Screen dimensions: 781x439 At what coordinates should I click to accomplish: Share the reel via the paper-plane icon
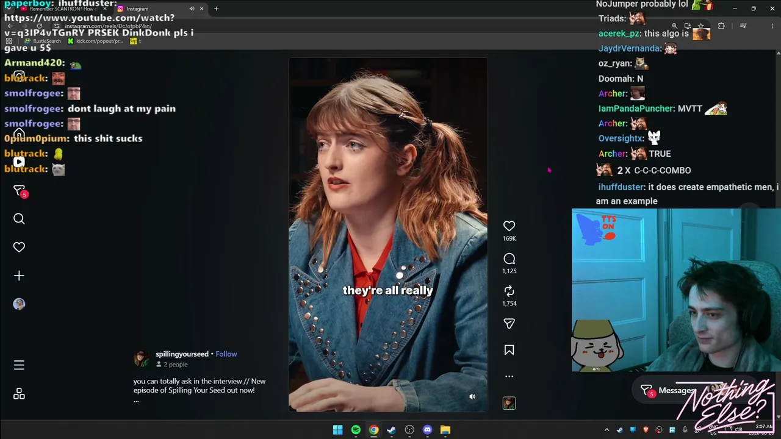tap(509, 323)
